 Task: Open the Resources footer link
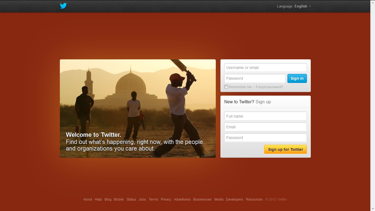point(254,199)
